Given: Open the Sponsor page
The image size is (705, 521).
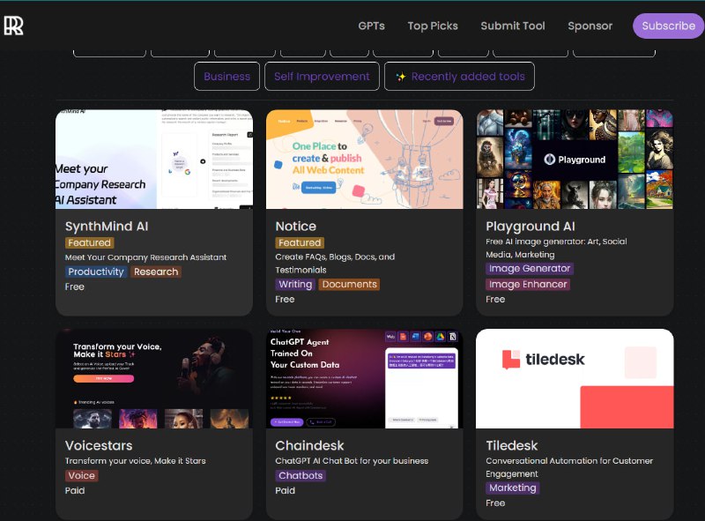Looking at the screenshot, I should point(590,26).
